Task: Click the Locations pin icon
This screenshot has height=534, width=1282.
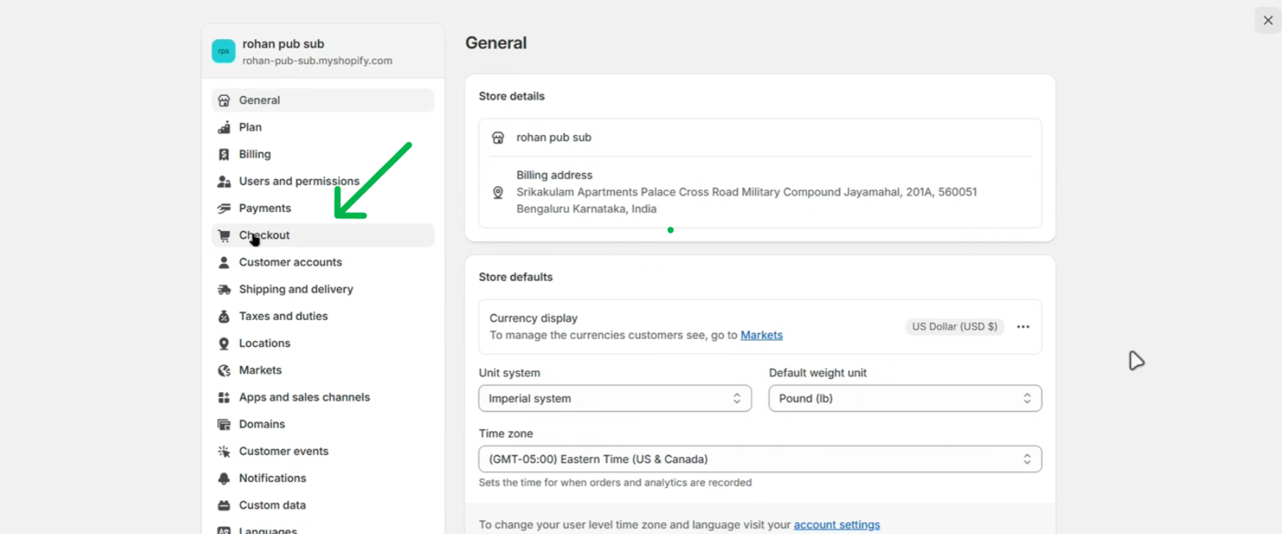Action: (x=224, y=343)
